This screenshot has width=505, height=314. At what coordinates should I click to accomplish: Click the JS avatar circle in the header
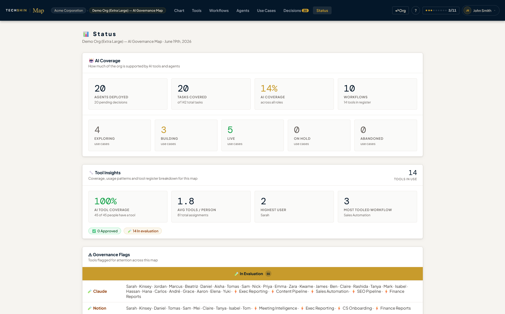pyautogui.click(x=467, y=11)
